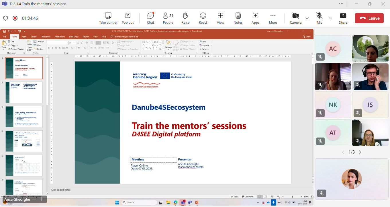The width and height of the screenshot is (390, 207).
Task: Open Windows Start menu
Action: (x=117, y=202)
